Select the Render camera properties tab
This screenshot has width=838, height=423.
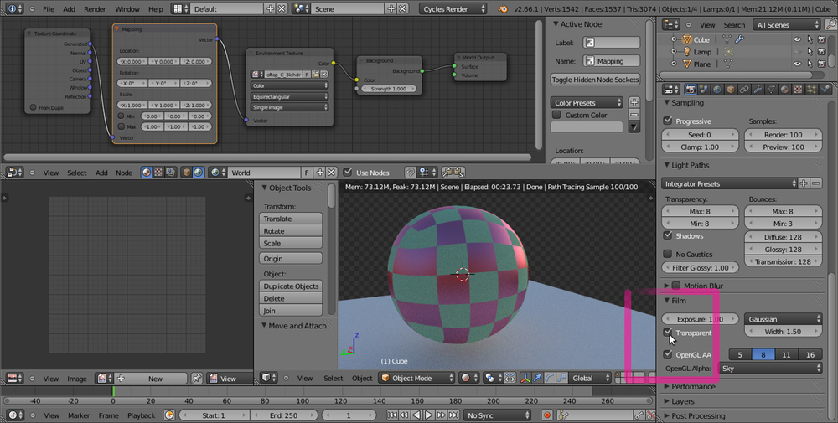pyautogui.click(x=691, y=90)
